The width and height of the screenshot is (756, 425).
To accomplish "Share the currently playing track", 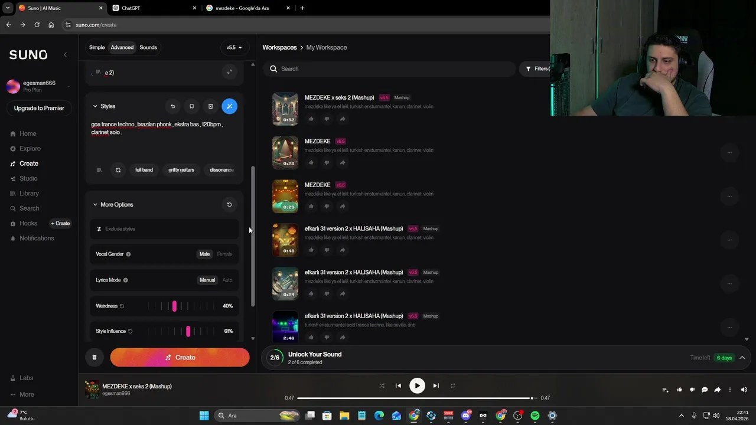I will (x=717, y=390).
